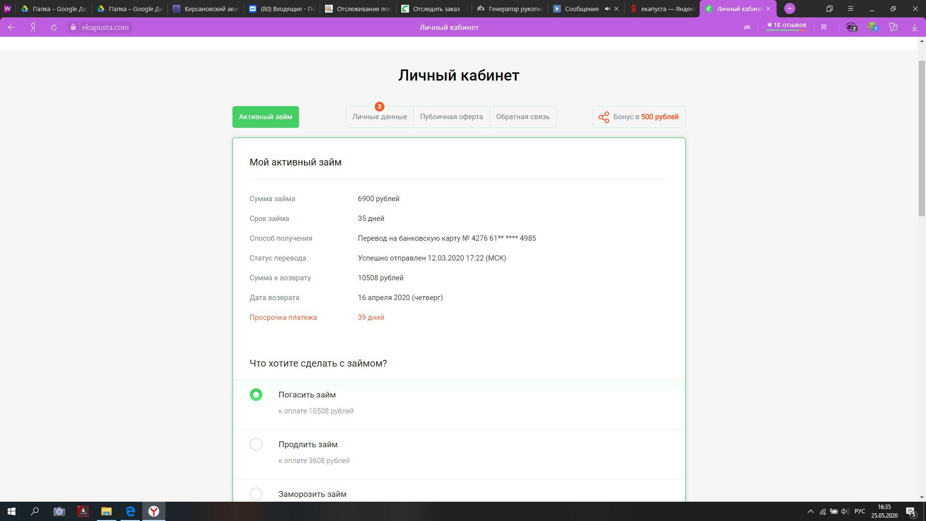Select the Продлить займ radio option
This screenshot has height=521, width=926.
click(256, 444)
